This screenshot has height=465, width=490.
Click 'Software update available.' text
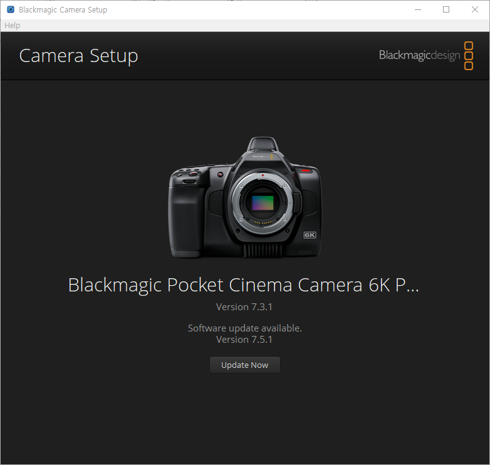(x=245, y=328)
